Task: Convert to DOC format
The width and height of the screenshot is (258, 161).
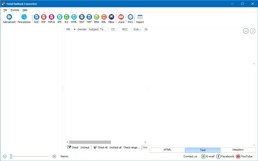Action: coord(37,19)
